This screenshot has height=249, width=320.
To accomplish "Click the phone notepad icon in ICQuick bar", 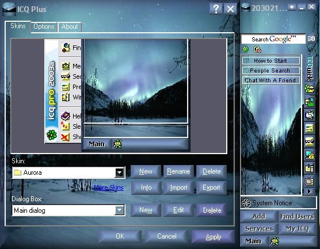I will pyautogui.click(x=310, y=168).
